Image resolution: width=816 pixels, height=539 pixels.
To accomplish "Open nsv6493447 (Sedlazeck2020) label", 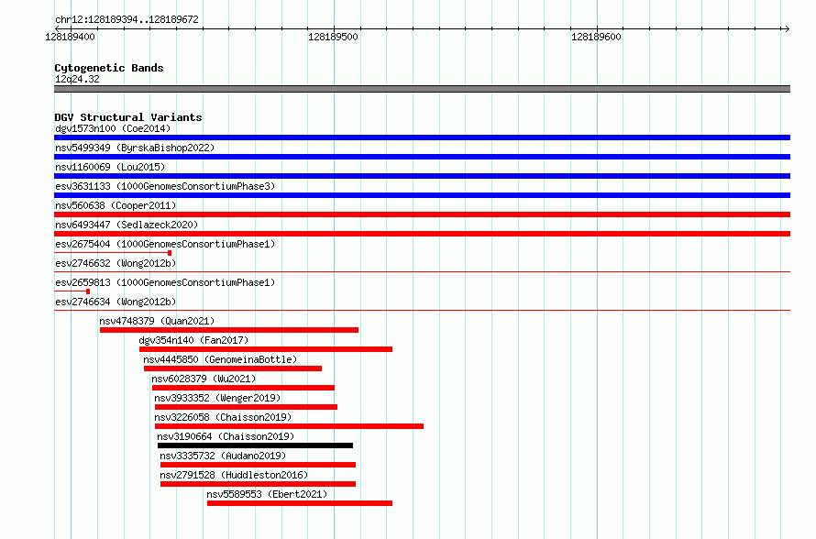I will click(x=127, y=225).
